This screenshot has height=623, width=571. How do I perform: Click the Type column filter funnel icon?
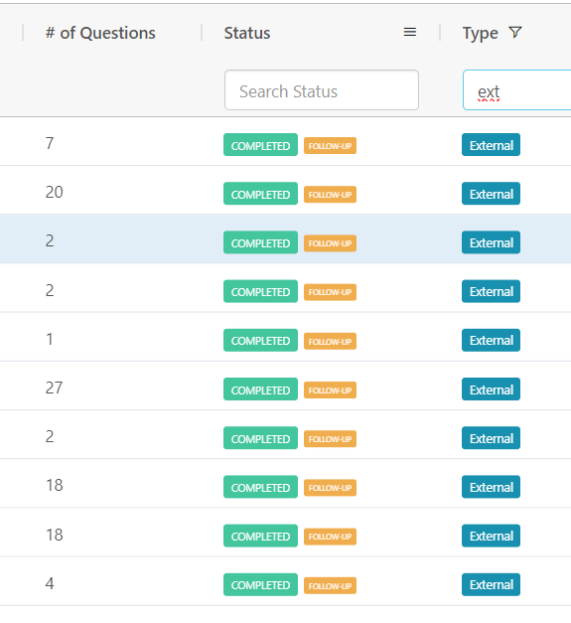515,32
